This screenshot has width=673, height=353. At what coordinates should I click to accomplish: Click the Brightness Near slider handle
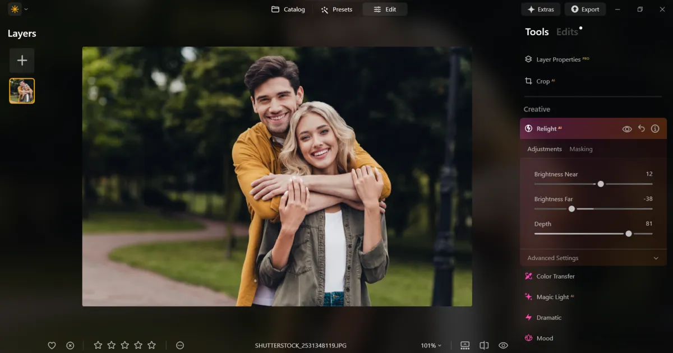[x=601, y=184]
